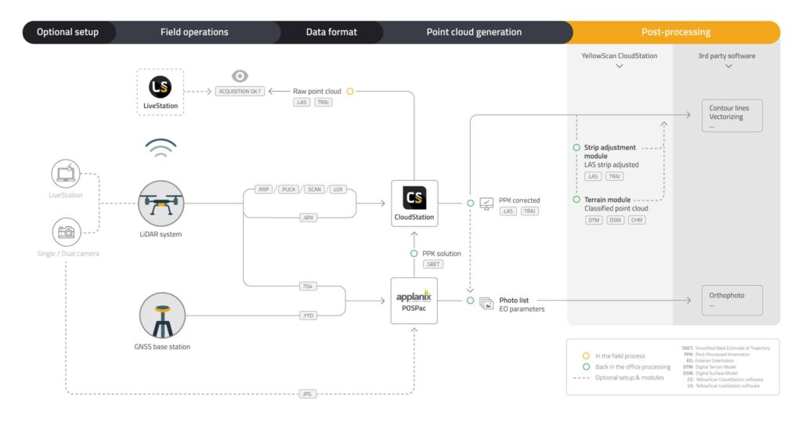
Task: Click the .SBET tag under PPK solution
Action: [433, 265]
